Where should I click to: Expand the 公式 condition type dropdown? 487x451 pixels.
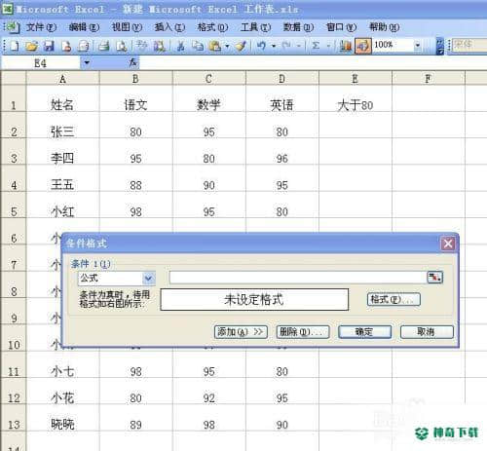149,279
